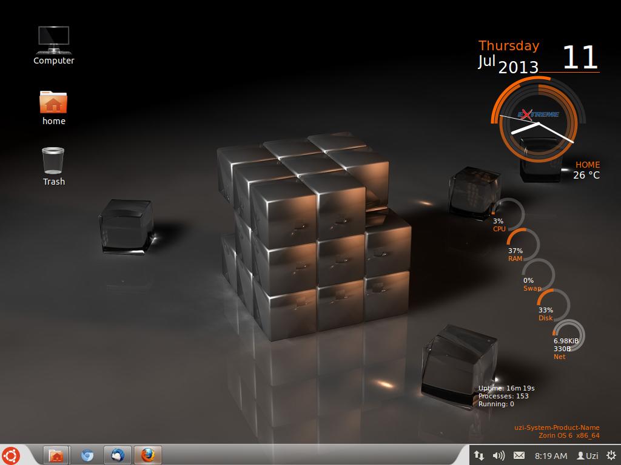
Task: Click the RAM usage gauge
Action: [x=523, y=245]
